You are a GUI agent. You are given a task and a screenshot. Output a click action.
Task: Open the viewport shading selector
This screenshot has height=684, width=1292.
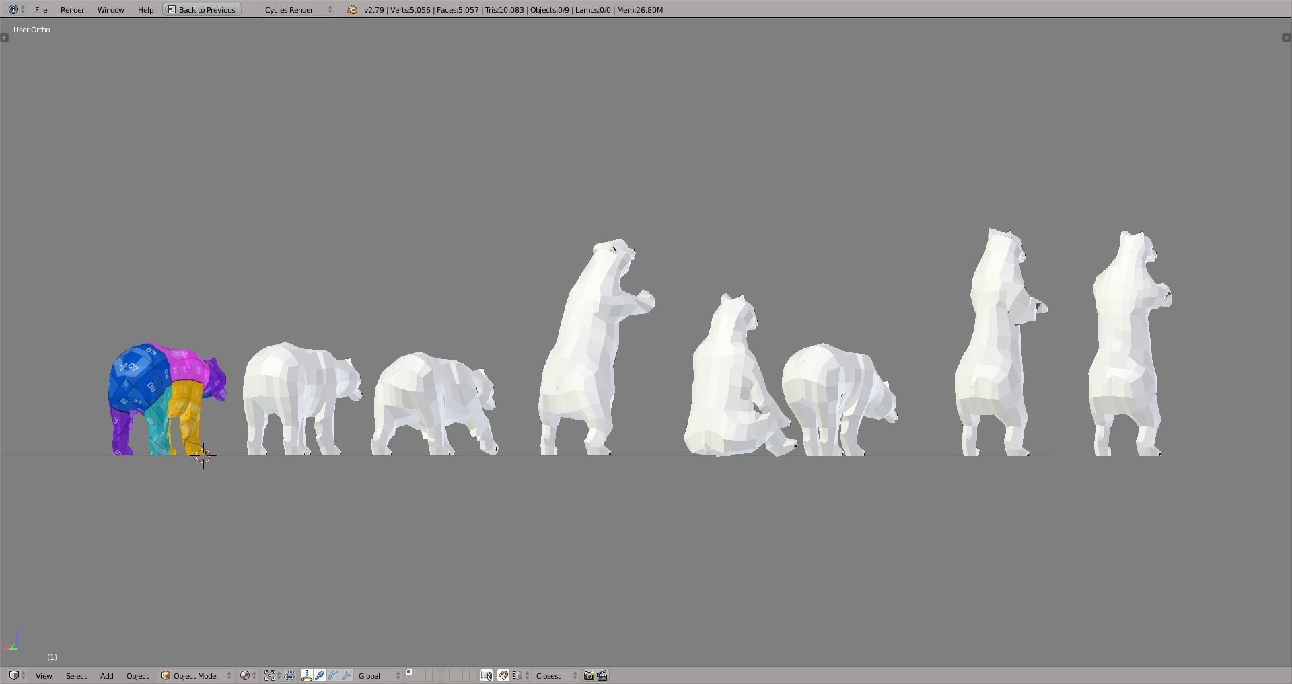[x=248, y=675]
